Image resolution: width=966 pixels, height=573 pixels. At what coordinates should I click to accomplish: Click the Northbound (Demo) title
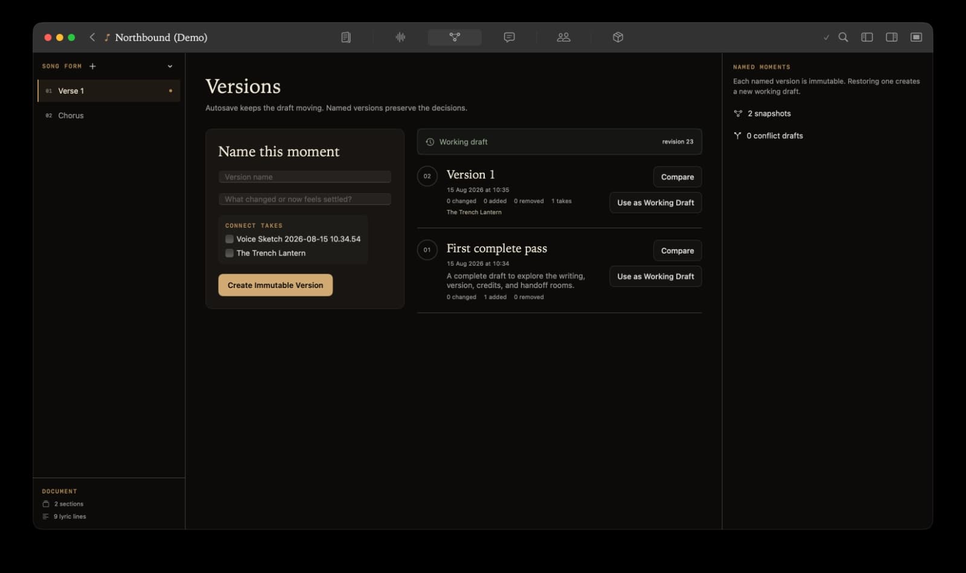(x=161, y=37)
